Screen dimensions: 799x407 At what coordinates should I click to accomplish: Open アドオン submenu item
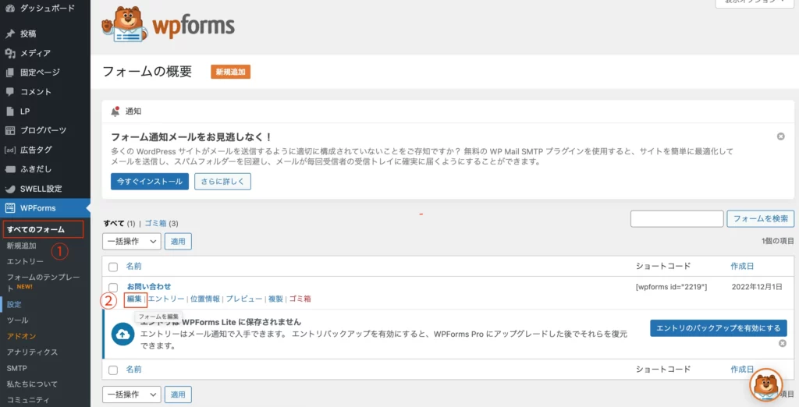point(21,336)
